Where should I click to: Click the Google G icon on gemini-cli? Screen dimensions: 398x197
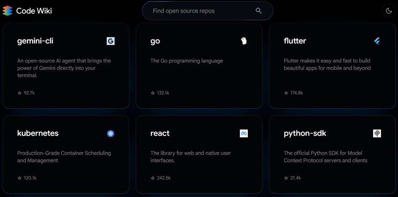(111, 41)
